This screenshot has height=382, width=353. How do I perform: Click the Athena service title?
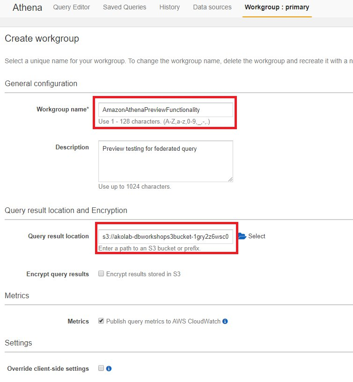tap(27, 7)
